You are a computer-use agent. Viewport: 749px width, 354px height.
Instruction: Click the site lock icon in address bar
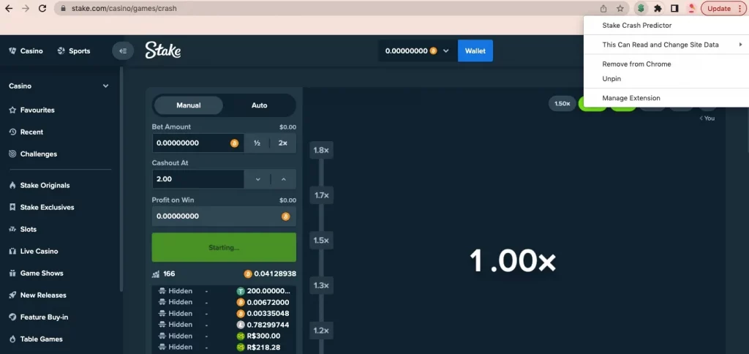tap(63, 9)
